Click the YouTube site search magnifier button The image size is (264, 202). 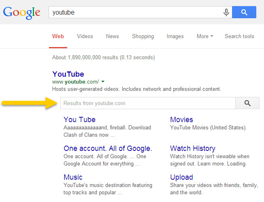(x=247, y=103)
